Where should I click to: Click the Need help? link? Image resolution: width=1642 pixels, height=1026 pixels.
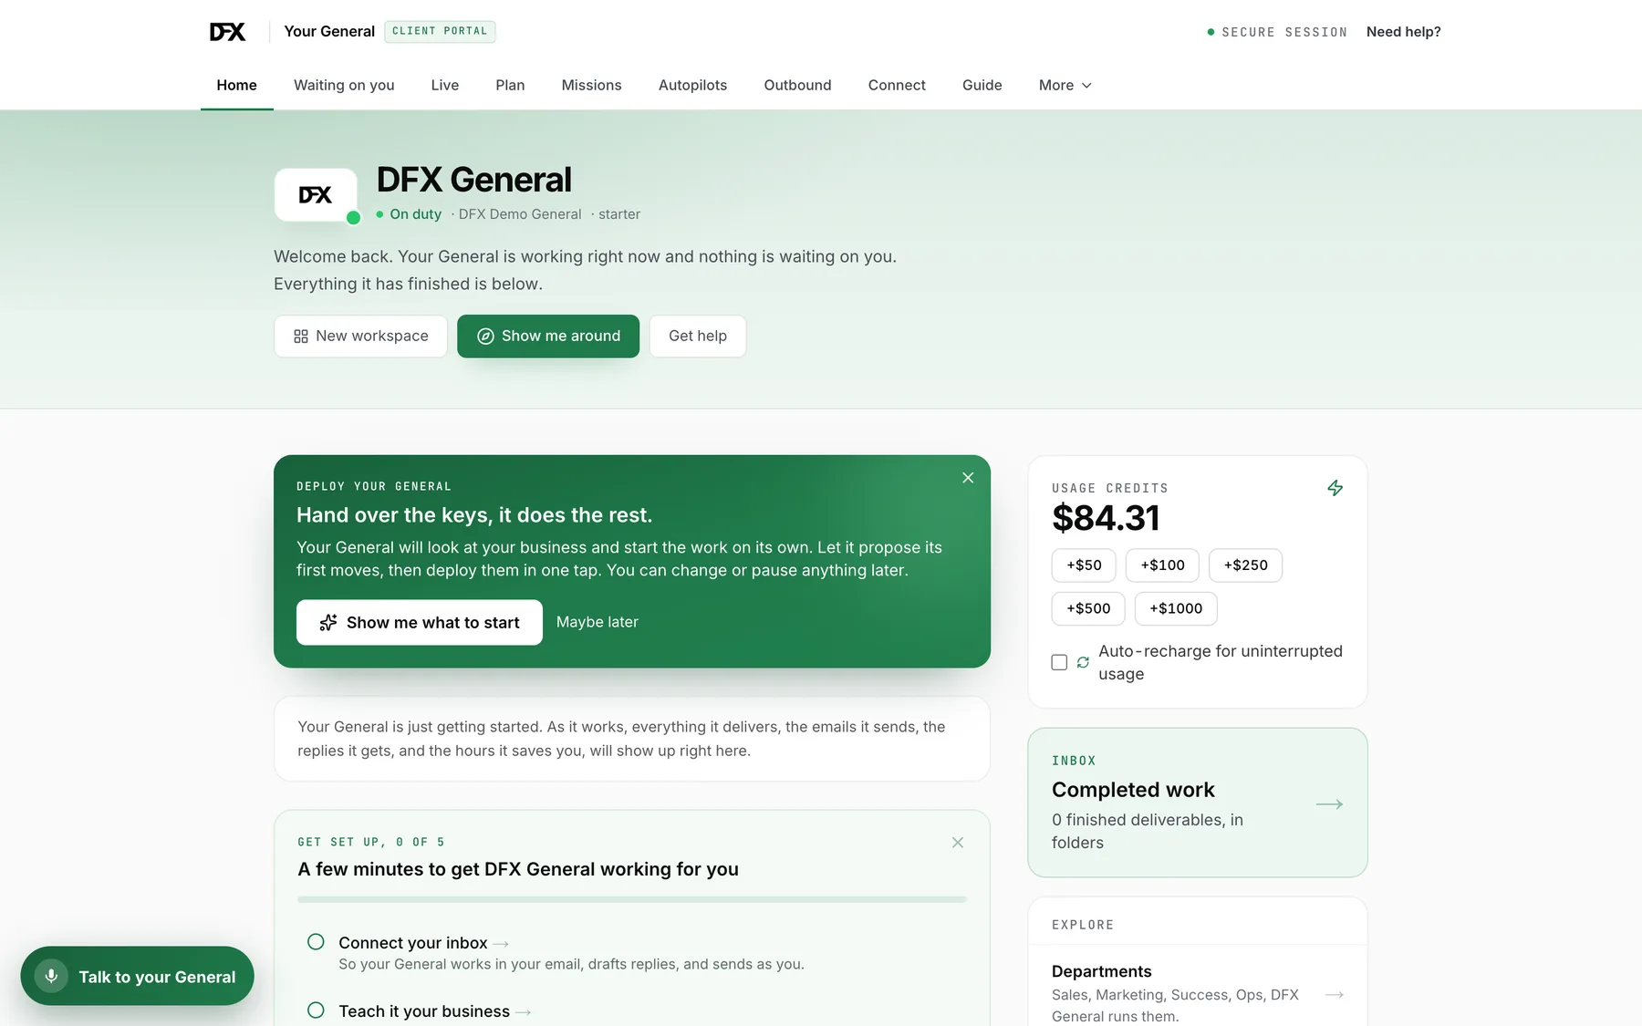pos(1403,32)
